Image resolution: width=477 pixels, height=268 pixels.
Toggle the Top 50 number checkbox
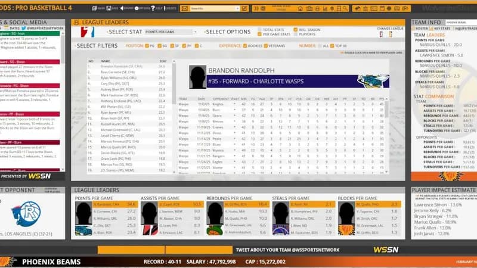[332, 46]
